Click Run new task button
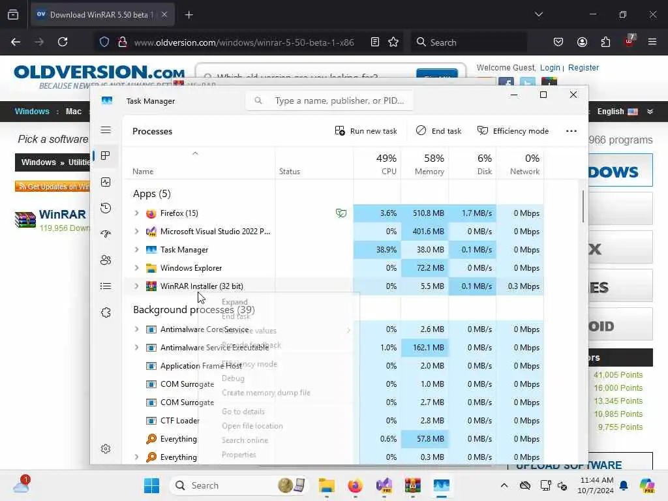This screenshot has height=501, width=668. 366,130
